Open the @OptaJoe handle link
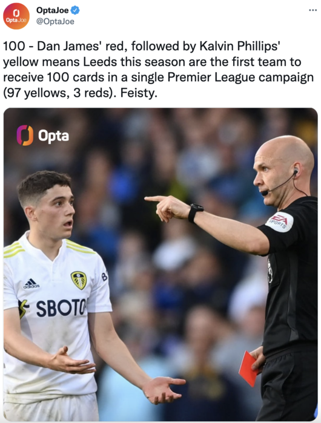This screenshot has width=321, height=423. tap(55, 22)
